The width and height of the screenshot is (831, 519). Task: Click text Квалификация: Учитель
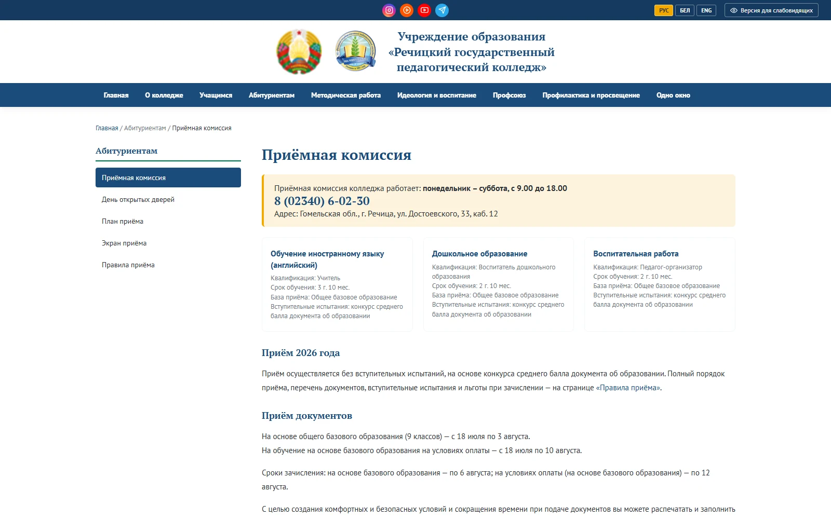305,278
